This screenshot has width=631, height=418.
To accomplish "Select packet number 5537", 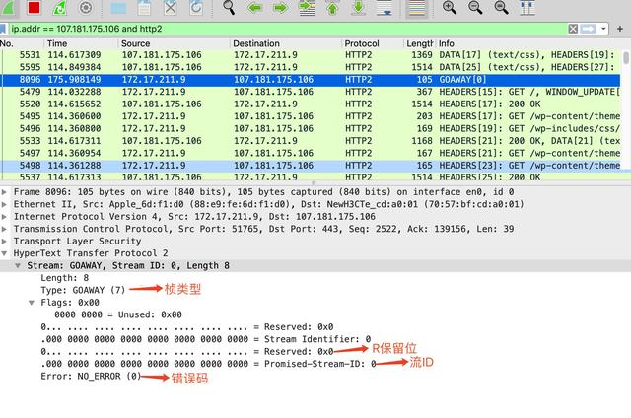I will pos(310,176).
